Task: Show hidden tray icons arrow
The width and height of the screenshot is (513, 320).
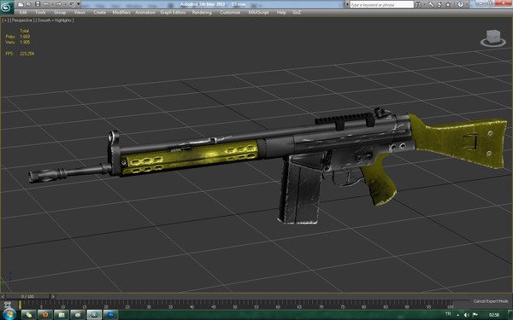Action: point(458,315)
